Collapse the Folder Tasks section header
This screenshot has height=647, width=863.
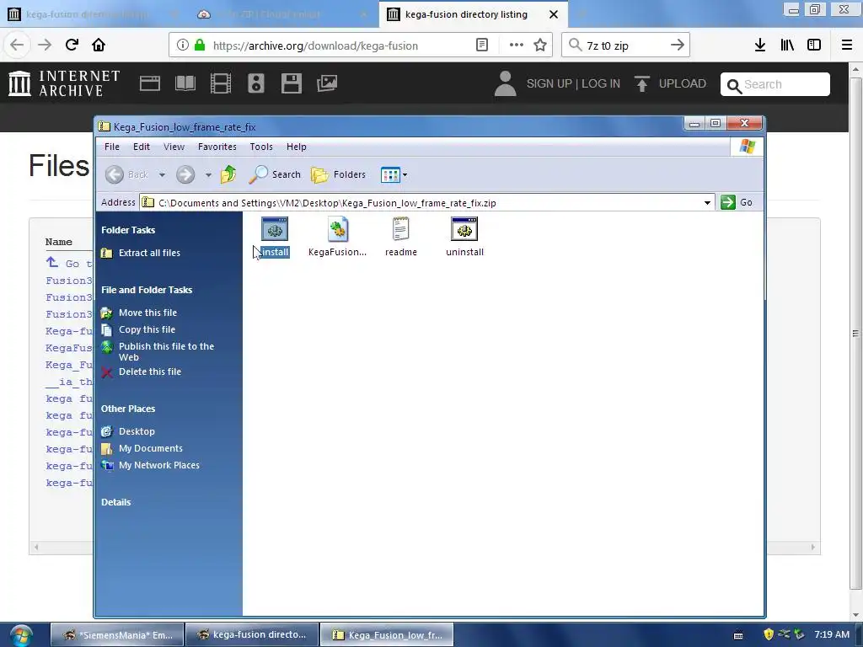[x=128, y=230]
